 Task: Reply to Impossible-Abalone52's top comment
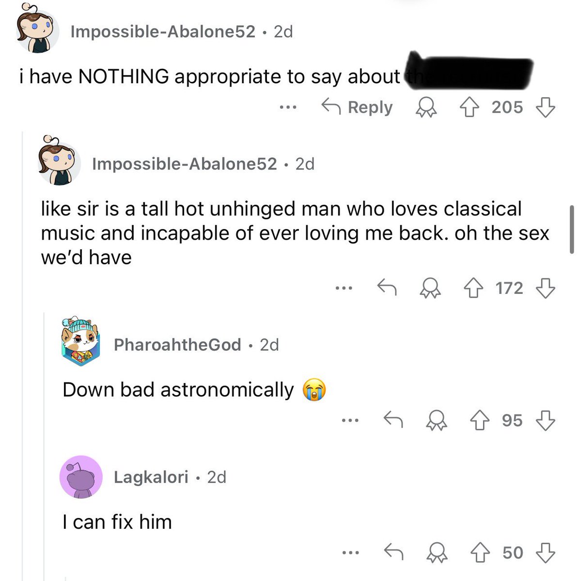[357, 107]
